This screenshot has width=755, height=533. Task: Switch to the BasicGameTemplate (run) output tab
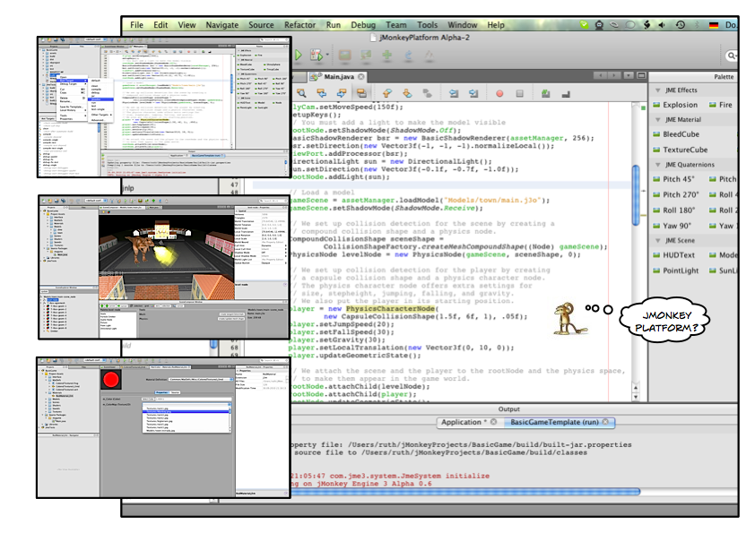tap(551, 423)
